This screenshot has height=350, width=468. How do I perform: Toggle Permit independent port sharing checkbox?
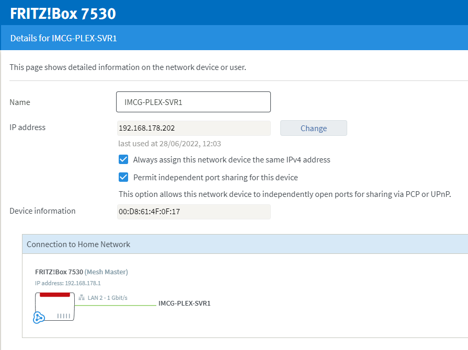click(123, 177)
